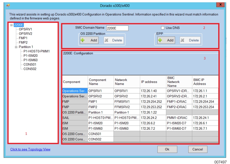Click the CONS02 component name cell

[x=101, y=139]
